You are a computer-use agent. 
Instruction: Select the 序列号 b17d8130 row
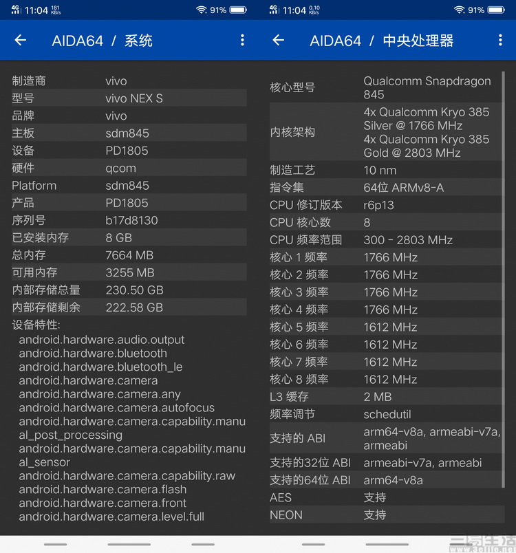click(129, 220)
